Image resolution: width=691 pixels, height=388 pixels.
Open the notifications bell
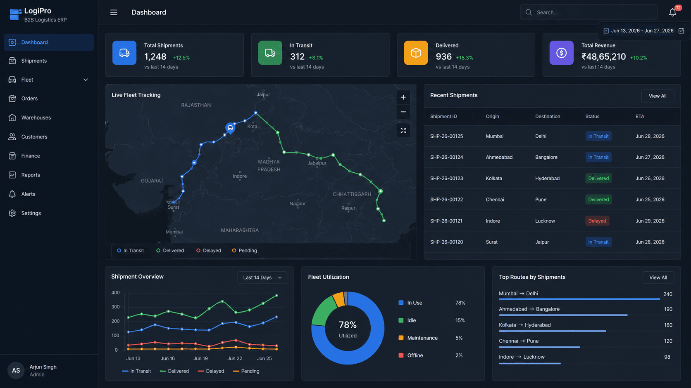[x=672, y=12]
